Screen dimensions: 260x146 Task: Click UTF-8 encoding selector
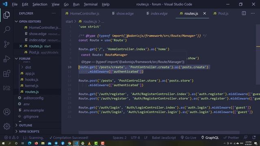(x=135, y=137)
